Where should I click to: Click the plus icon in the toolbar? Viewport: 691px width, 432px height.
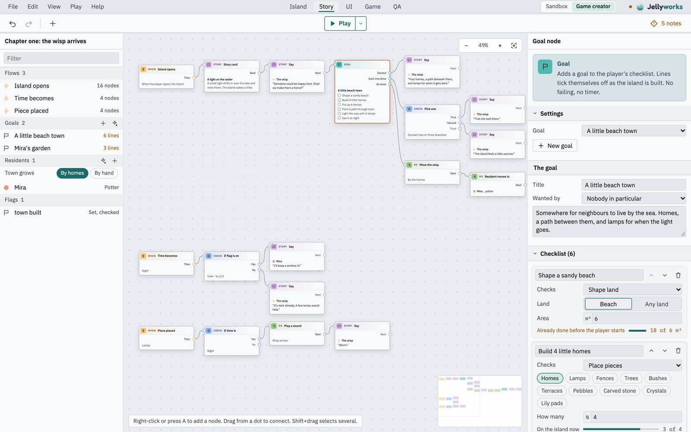[53, 24]
